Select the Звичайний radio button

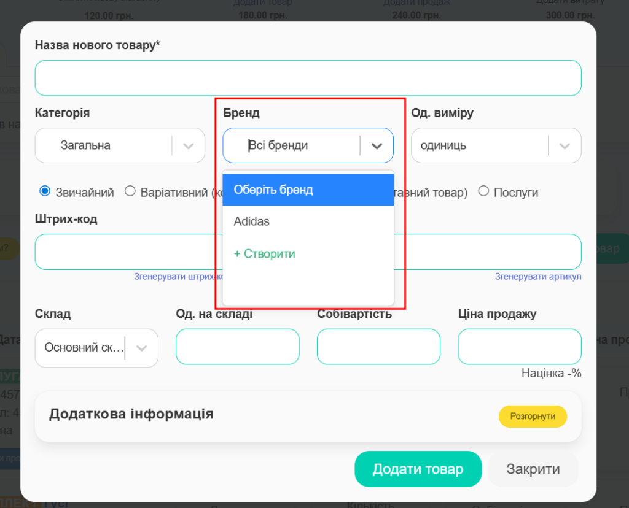pyautogui.click(x=45, y=191)
